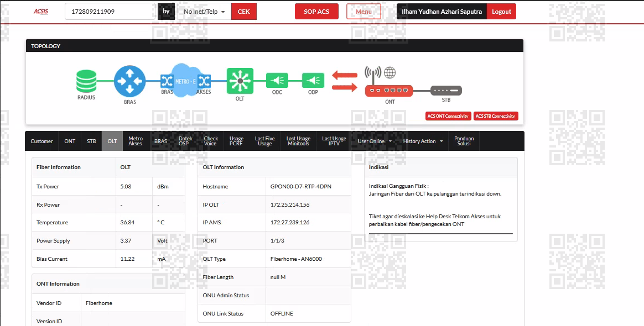The width and height of the screenshot is (644, 326).
Task: Click the ODC splitter icon
Action: click(277, 80)
